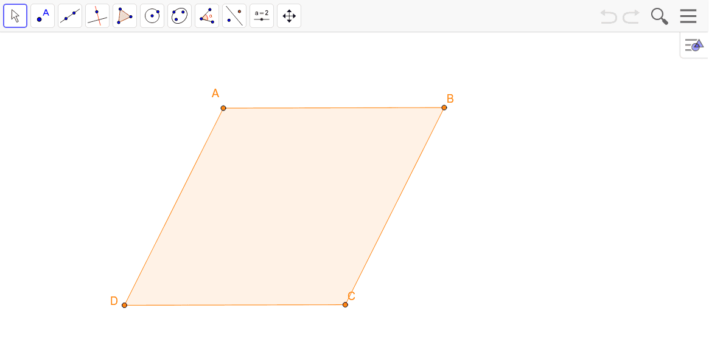Click label text B
709x342 pixels.
(x=450, y=99)
